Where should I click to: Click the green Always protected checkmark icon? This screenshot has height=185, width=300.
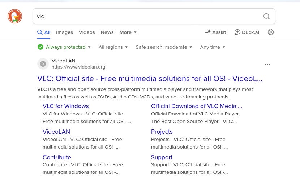click(x=40, y=47)
